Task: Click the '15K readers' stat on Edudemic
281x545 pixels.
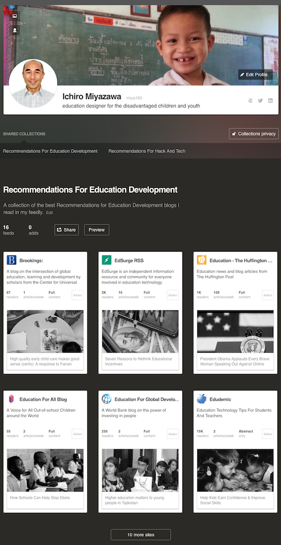Action: 202,434
